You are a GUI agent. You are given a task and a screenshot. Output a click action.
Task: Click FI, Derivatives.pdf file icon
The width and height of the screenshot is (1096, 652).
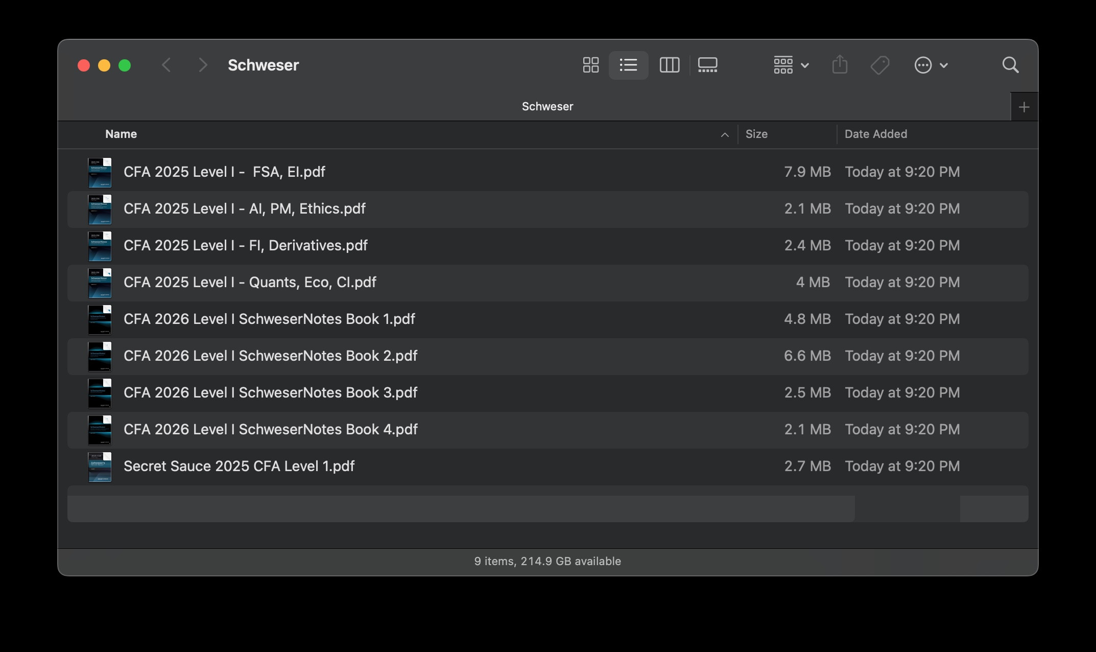tap(100, 246)
